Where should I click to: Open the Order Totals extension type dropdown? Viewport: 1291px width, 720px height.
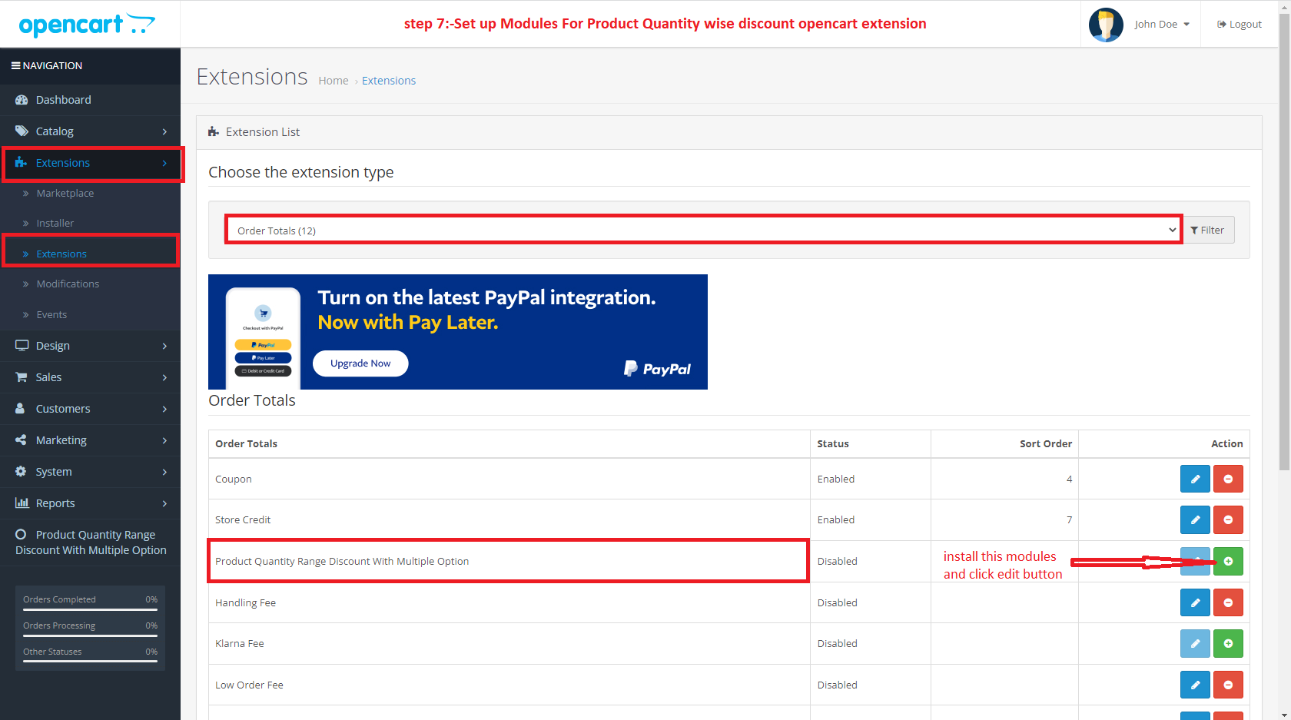coord(702,229)
